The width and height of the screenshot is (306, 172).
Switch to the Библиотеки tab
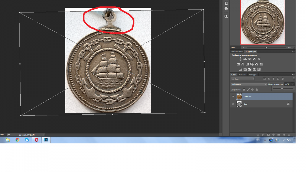[x=237, y=51]
